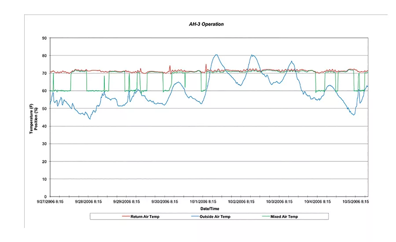Click the '10/5/2006 8:15' x-axis label
The width and height of the screenshot is (396, 242).
point(356,202)
